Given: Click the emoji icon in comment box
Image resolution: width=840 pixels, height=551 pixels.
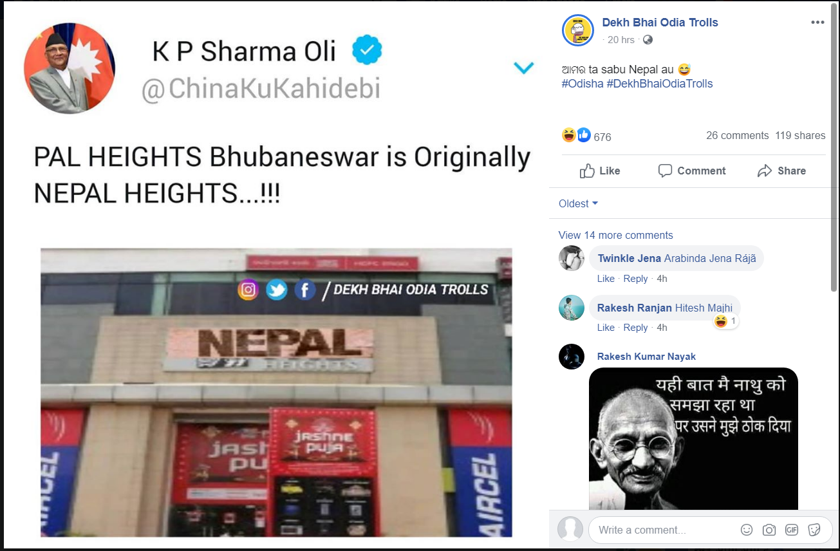Looking at the screenshot, I should pos(747,530).
